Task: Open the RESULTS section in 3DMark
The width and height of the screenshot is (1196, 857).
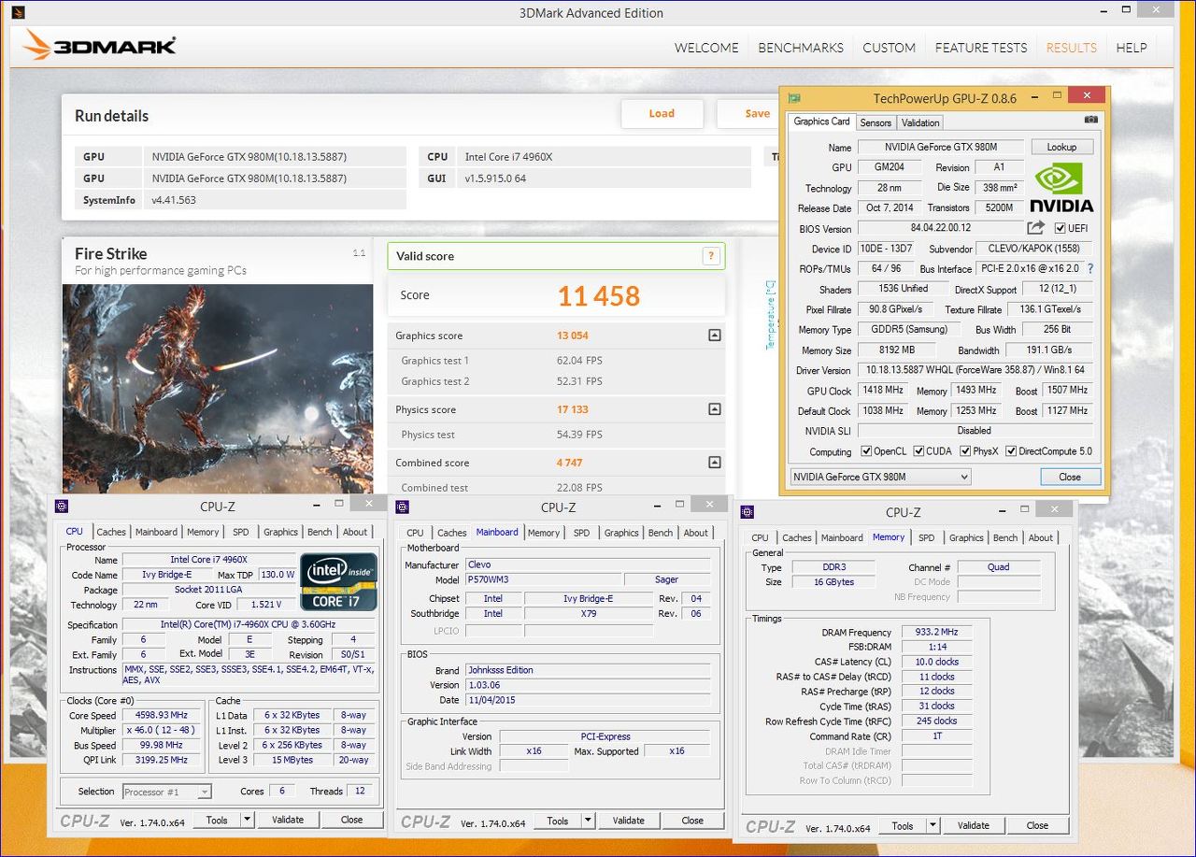Action: (x=1072, y=48)
